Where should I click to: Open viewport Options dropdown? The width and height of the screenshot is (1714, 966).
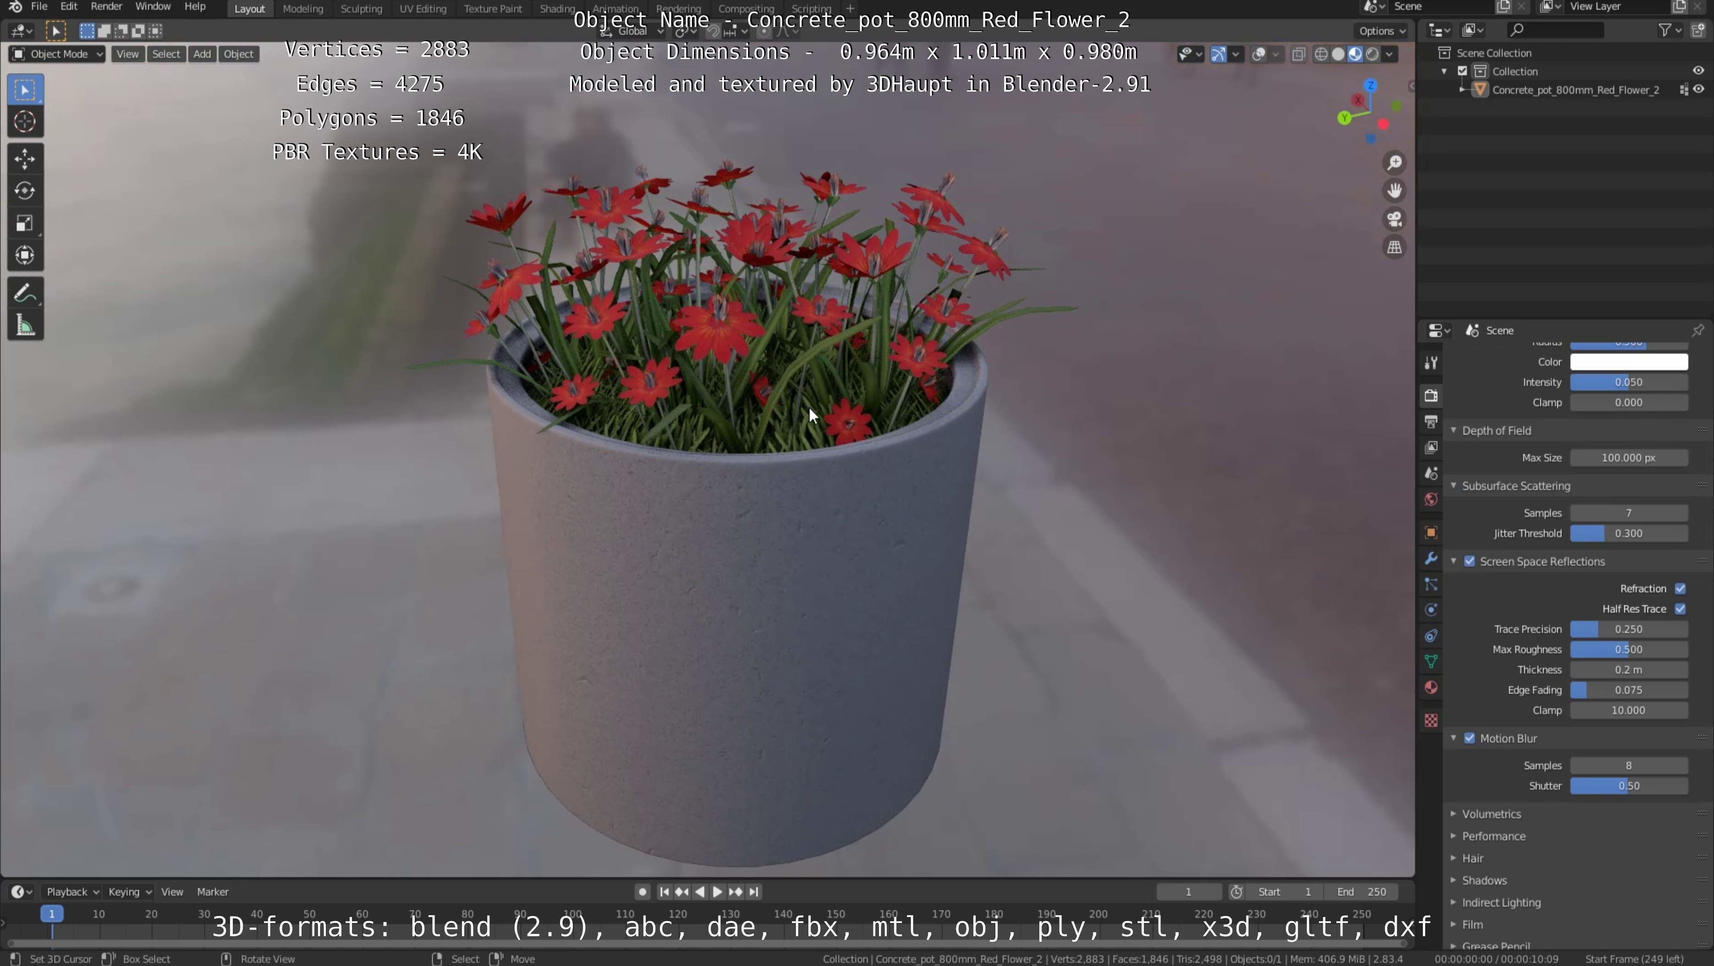(1382, 31)
